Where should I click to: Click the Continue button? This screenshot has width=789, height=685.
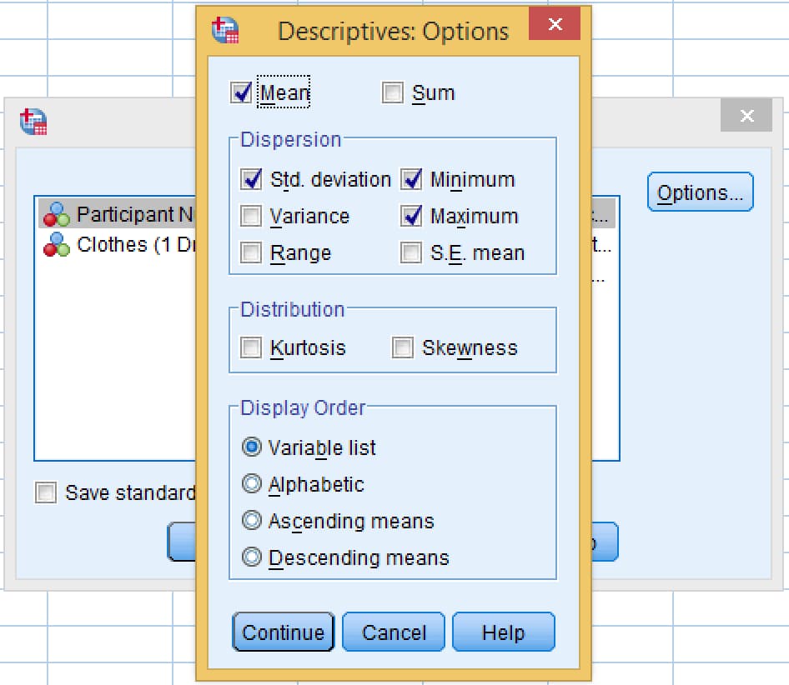tap(284, 632)
